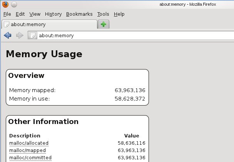Viewport: 234px width, 162px height.
Task: Open a new tab with green plus
Action: [104, 24]
